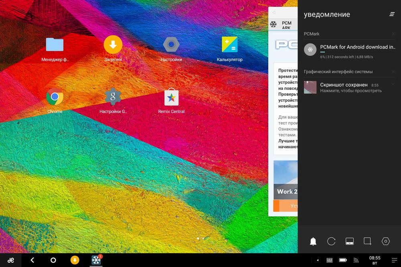This screenshot has width=401, height=267.
Task: Open the Chrome browser app
Action: pos(55,97)
